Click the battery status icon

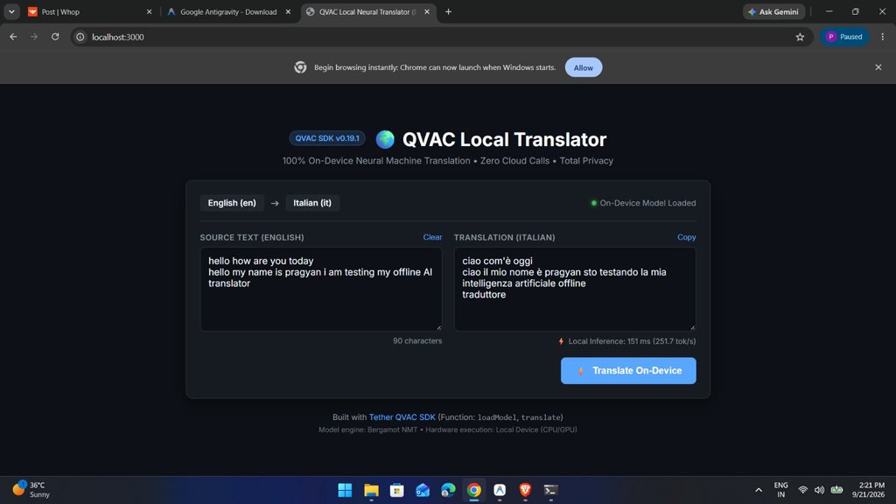click(x=836, y=490)
